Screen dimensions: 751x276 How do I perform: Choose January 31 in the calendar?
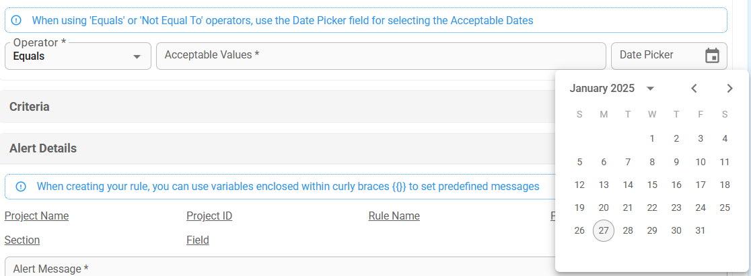coord(701,231)
